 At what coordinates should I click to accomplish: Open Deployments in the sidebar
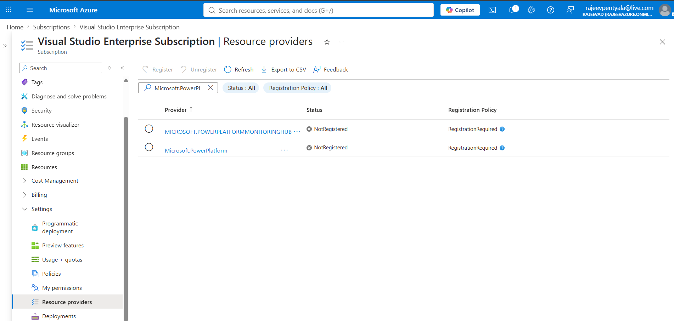pos(59,316)
